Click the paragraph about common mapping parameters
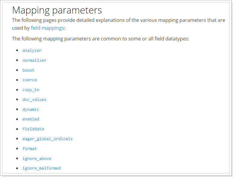 [x=100, y=39]
